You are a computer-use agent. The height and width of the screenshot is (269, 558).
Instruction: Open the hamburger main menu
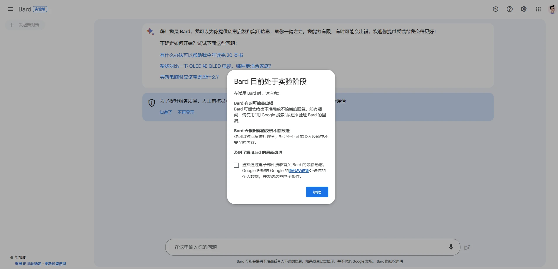11,9
